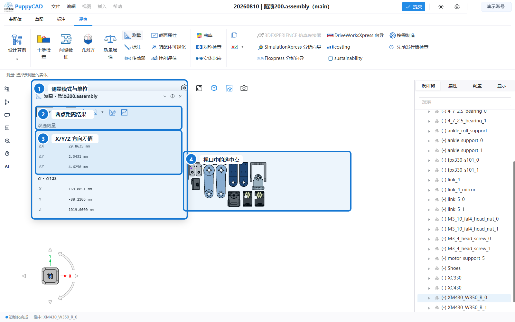This screenshot has height=322, width=515.
Task: Switch to the 显示 panel tab
Action: pyautogui.click(x=501, y=86)
